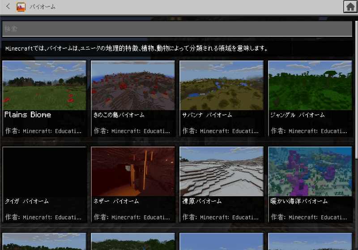
Task: Select the ジャングル バイオーム thumbnail
Action: [310, 85]
